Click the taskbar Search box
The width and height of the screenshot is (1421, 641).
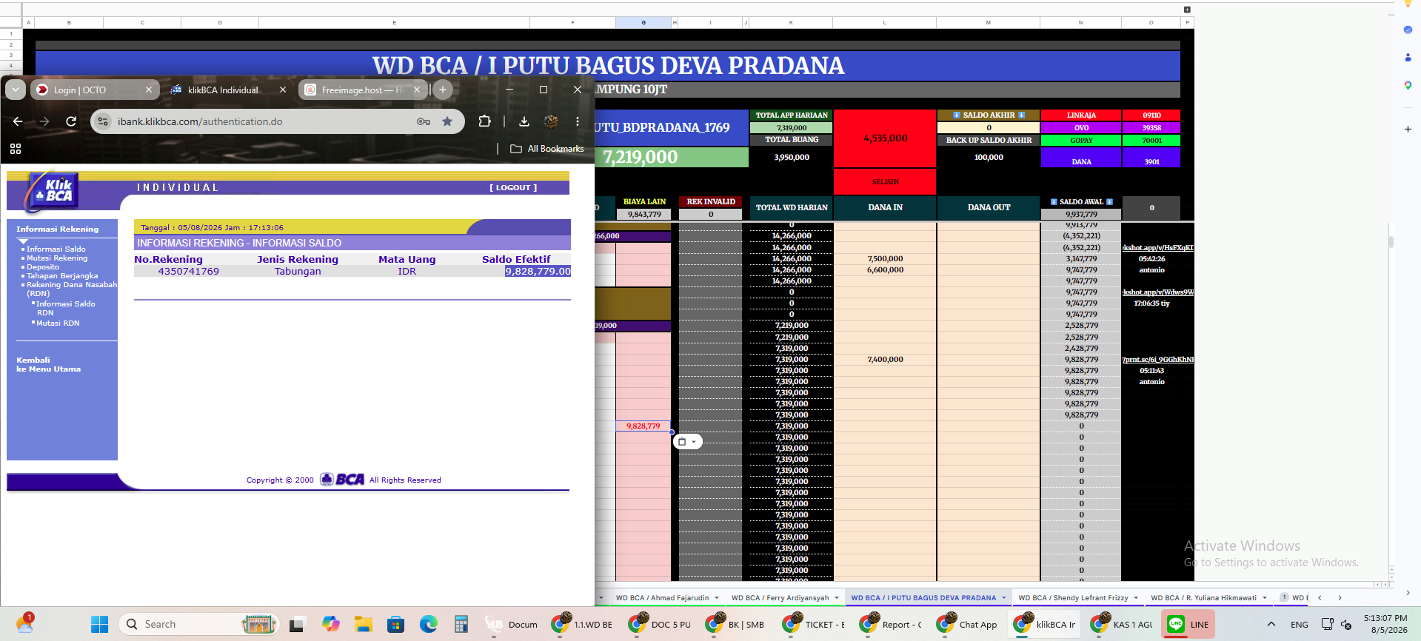pos(198,625)
